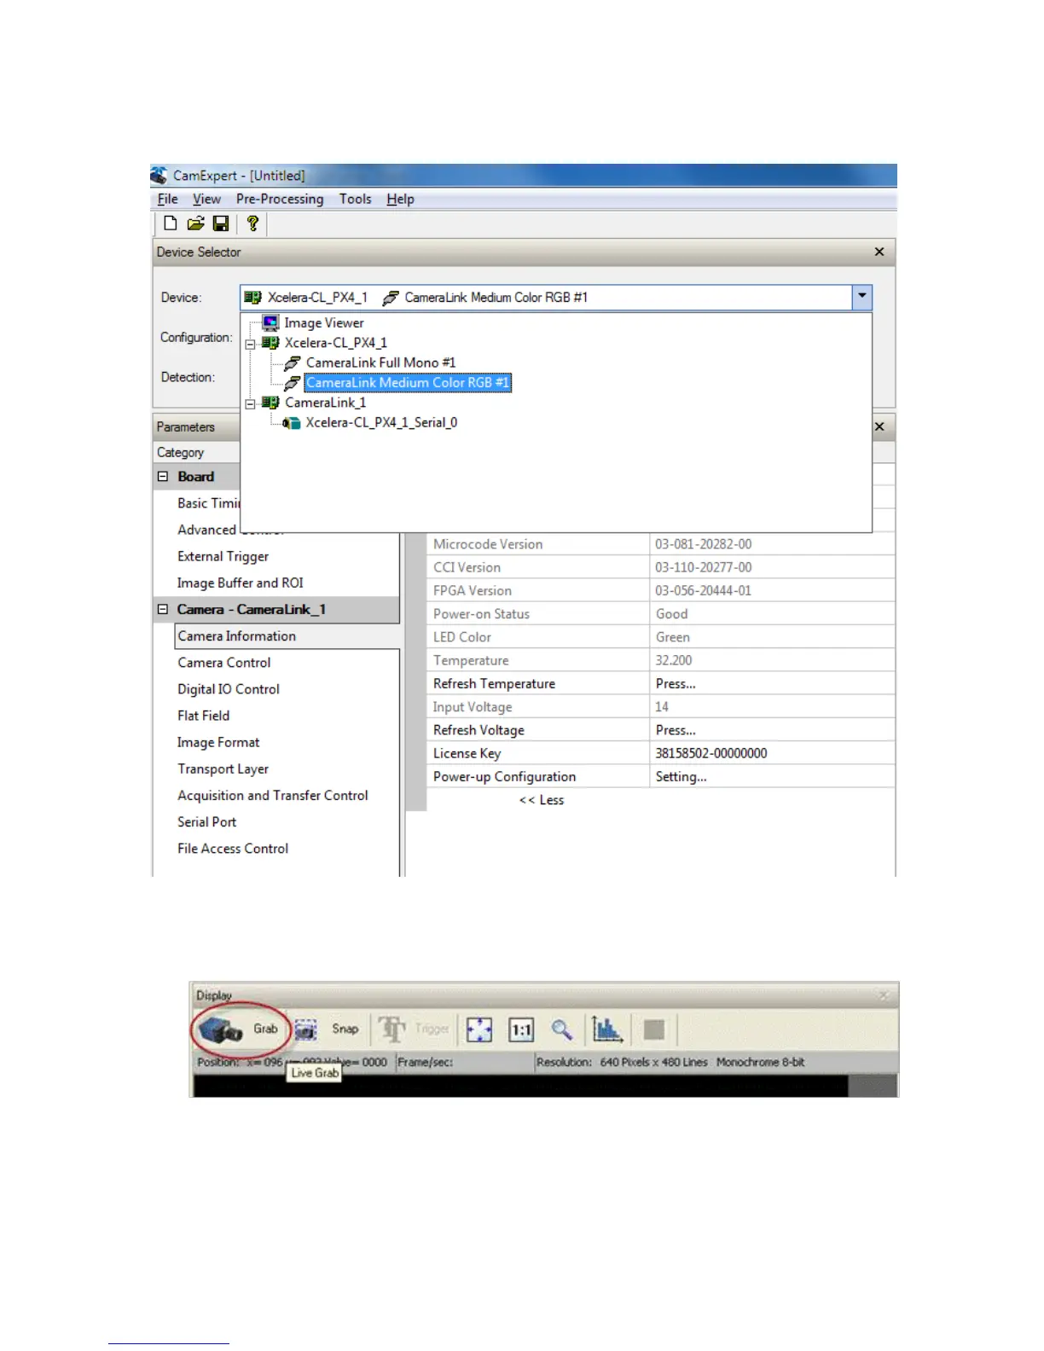Select Image Viewer in device tree
Image resolution: width=1044 pixels, height=1351 pixels.
click(x=324, y=322)
